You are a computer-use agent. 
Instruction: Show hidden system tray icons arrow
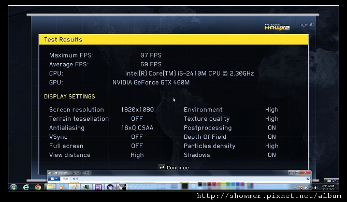[295, 187]
